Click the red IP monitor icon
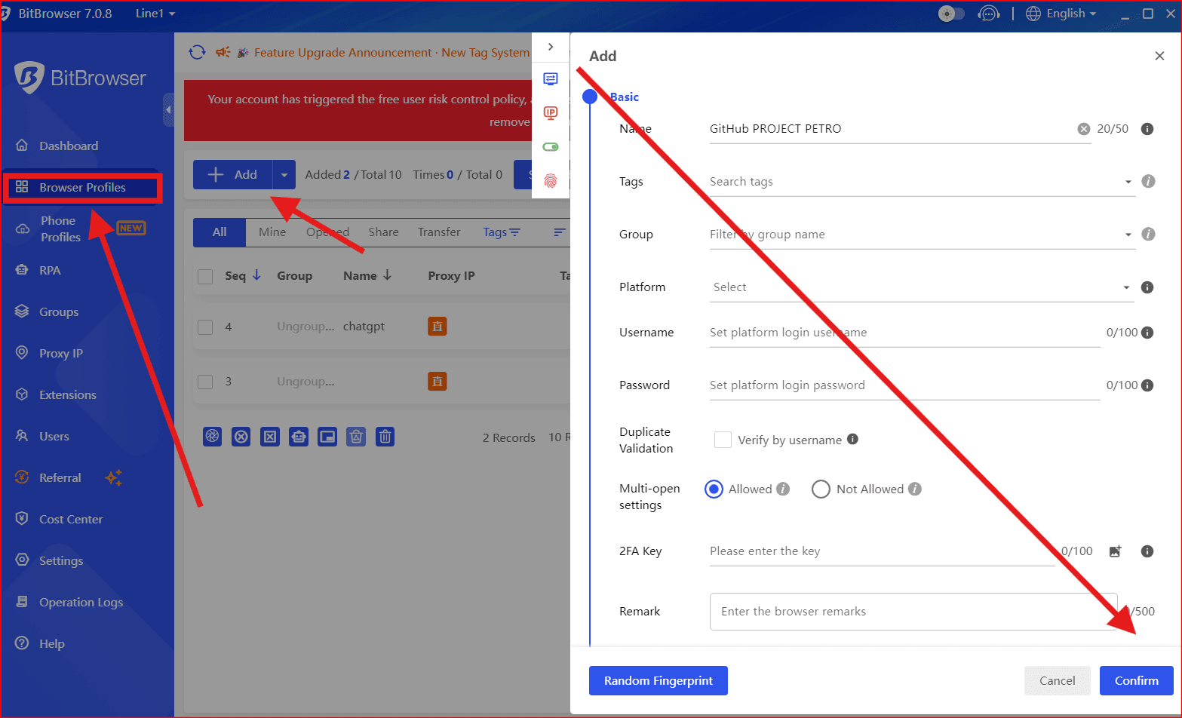Viewport: 1182px width, 718px height. coord(551,113)
